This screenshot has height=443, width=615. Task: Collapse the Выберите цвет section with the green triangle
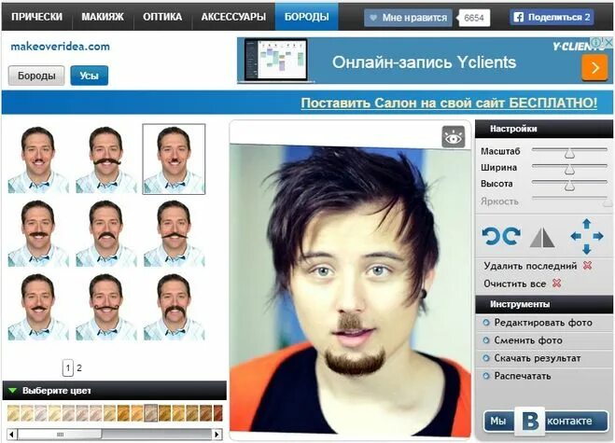click(x=13, y=391)
